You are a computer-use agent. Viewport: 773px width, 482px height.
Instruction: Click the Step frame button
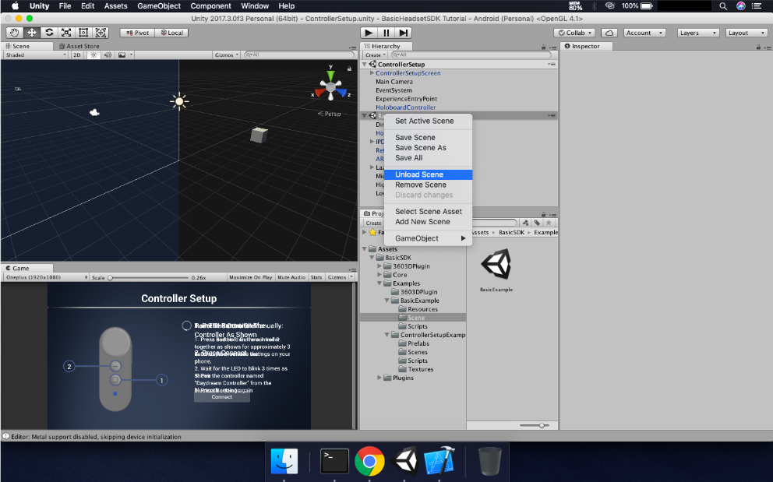click(x=404, y=33)
